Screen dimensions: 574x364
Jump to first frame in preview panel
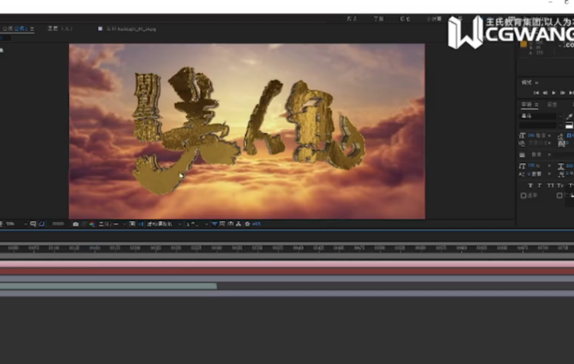[x=536, y=93]
